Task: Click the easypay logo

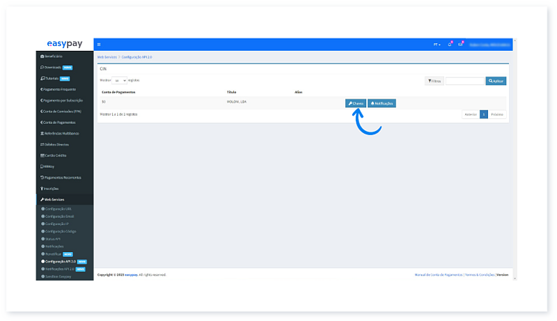Action: [x=65, y=44]
